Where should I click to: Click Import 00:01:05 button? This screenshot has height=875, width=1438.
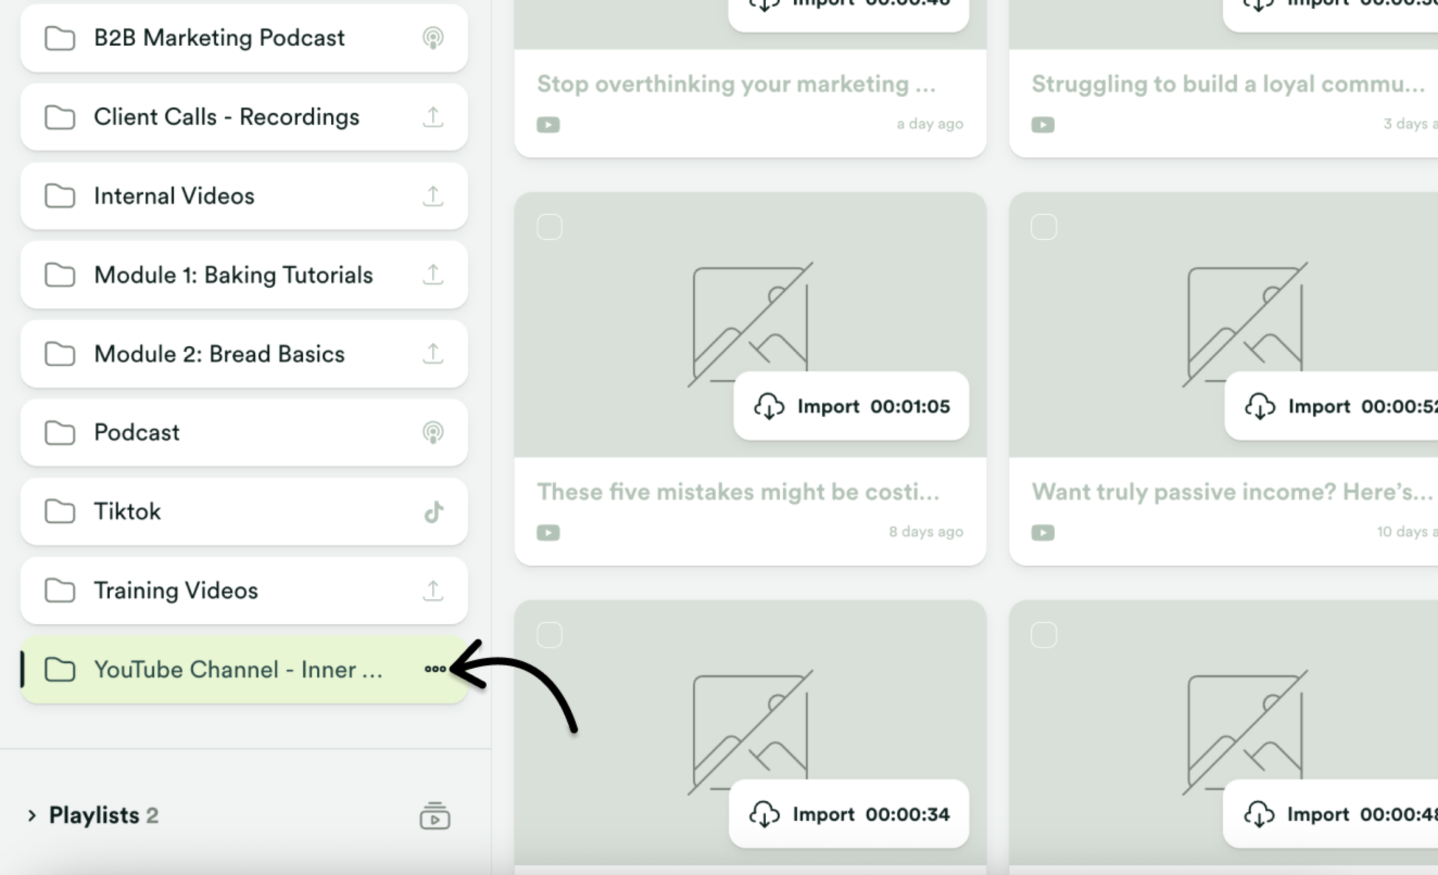click(852, 406)
